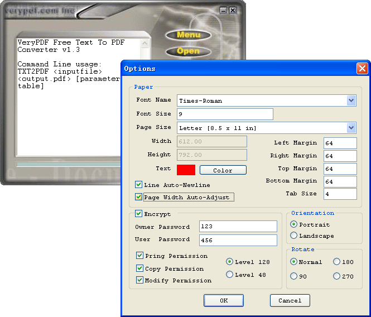Image resolution: width=371 pixels, height=317 pixels.
Task: Click the progress bar in converter window
Action: pos(69,164)
